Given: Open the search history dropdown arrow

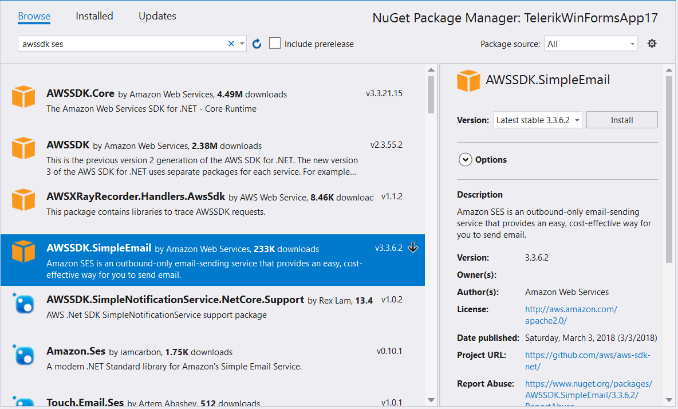Looking at the screenshot, I should click(242, 44).
